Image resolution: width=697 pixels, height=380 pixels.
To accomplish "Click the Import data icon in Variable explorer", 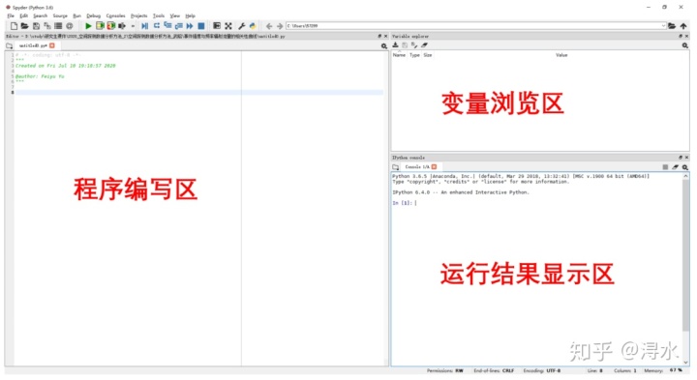I will (395, 45).
